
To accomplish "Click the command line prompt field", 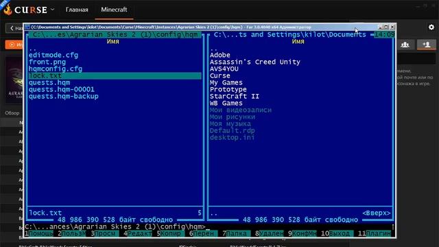I will coord(209,226).
